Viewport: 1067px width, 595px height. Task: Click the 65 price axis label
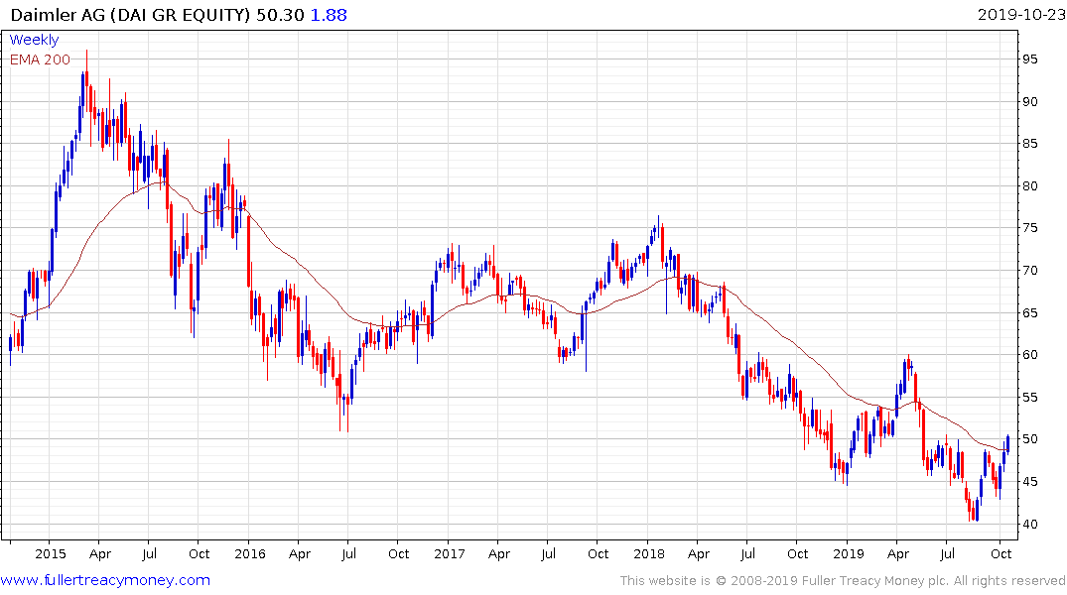[1029, 312]
